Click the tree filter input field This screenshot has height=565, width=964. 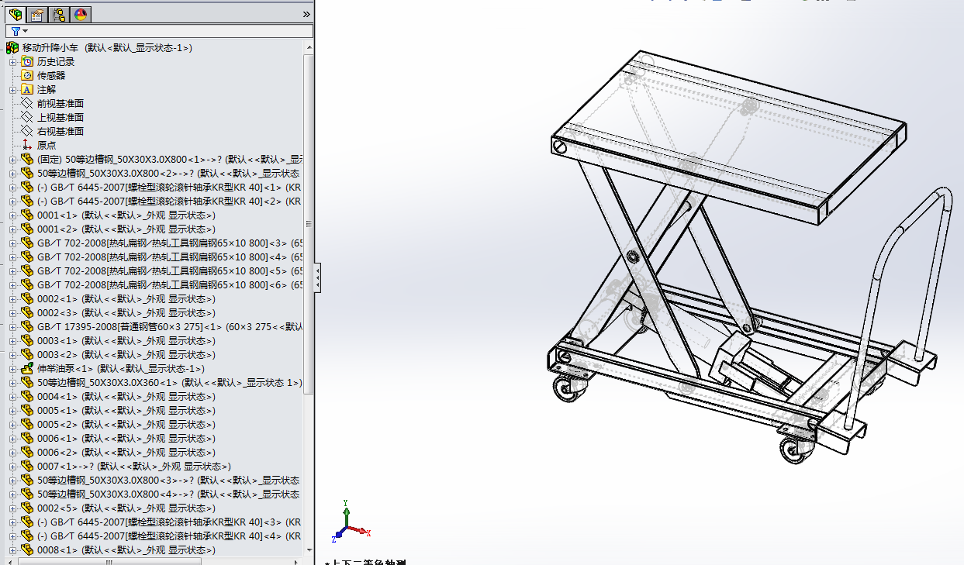pos(159,31)
